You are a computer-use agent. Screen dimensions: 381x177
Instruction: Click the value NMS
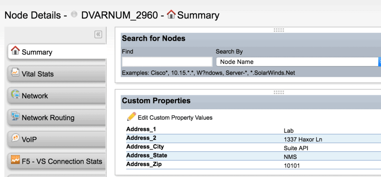click(x=290, y=157)
